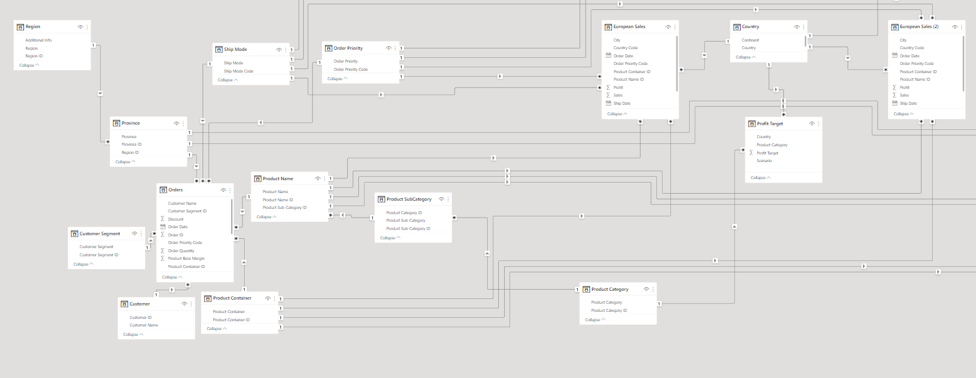The image size is (976, 378).
Task: Open more options for Profit Target table
Action: [x=819, y=124]
